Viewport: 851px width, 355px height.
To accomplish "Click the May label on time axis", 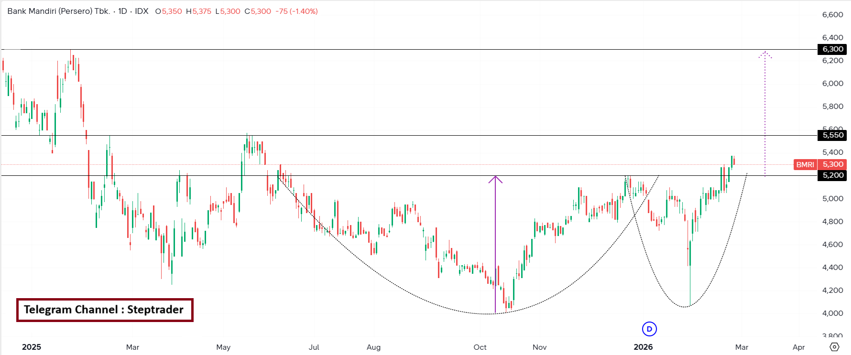I will click(223, 347).
